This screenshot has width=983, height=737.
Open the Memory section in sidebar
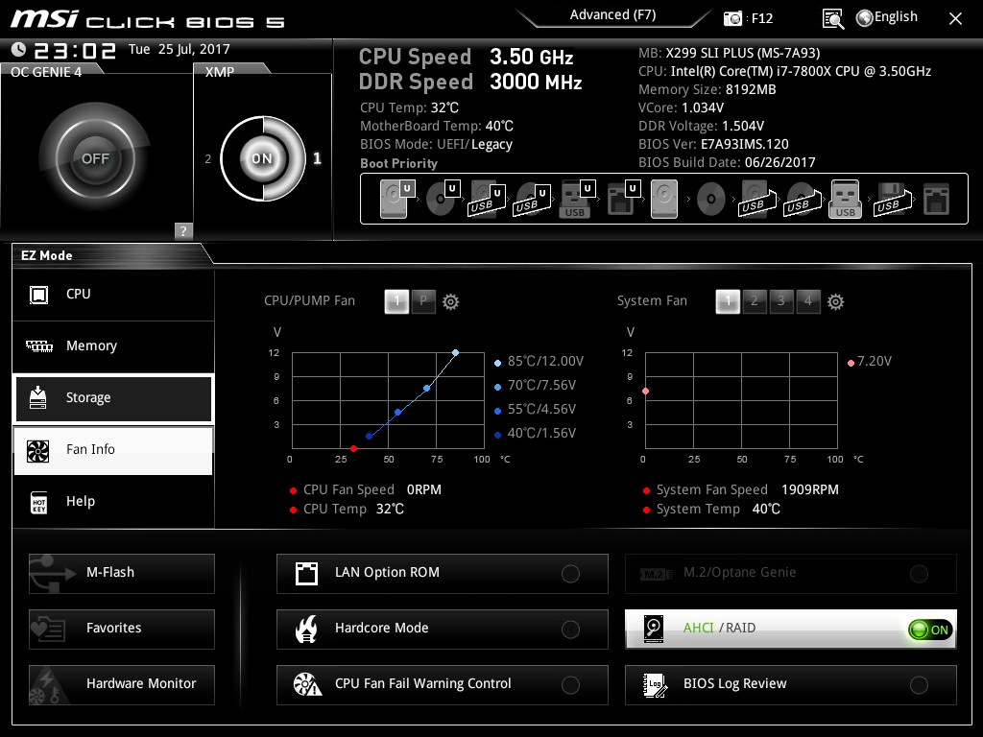click(x=113, y=345)
